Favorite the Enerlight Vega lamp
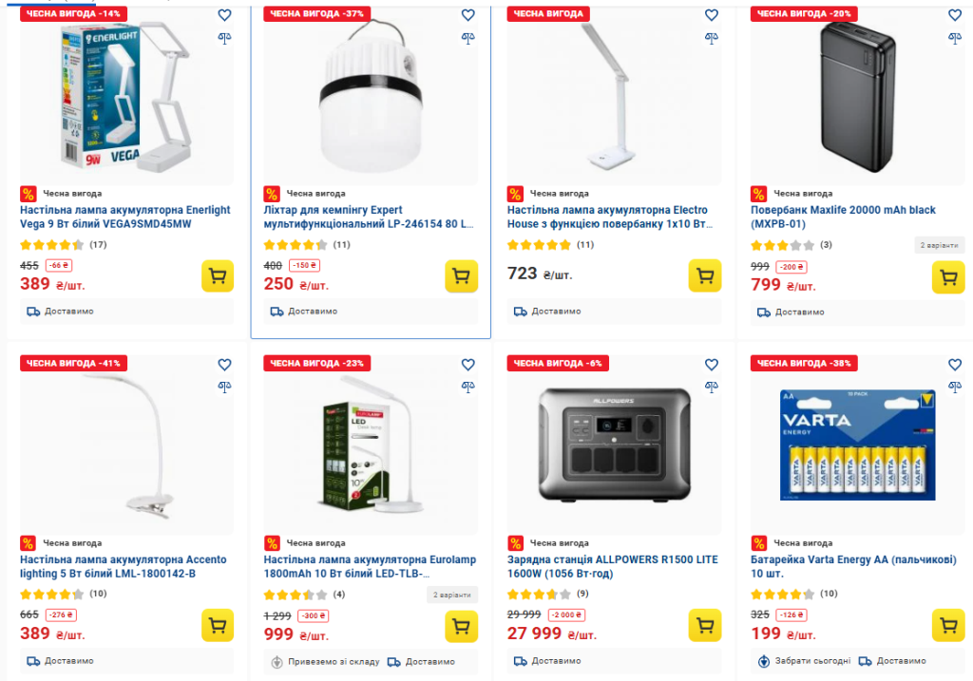The width and height of the screenshot is (973, 681). coord(224,15)
